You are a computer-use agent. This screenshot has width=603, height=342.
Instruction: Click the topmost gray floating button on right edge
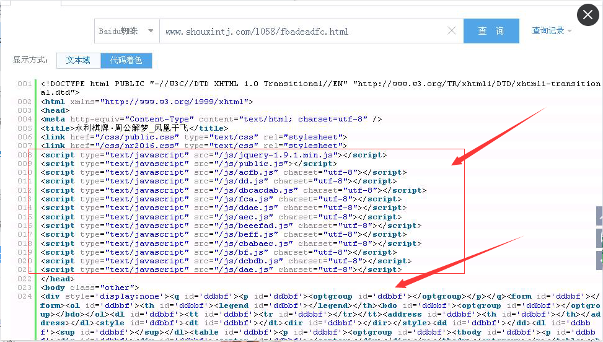point(599,216)
